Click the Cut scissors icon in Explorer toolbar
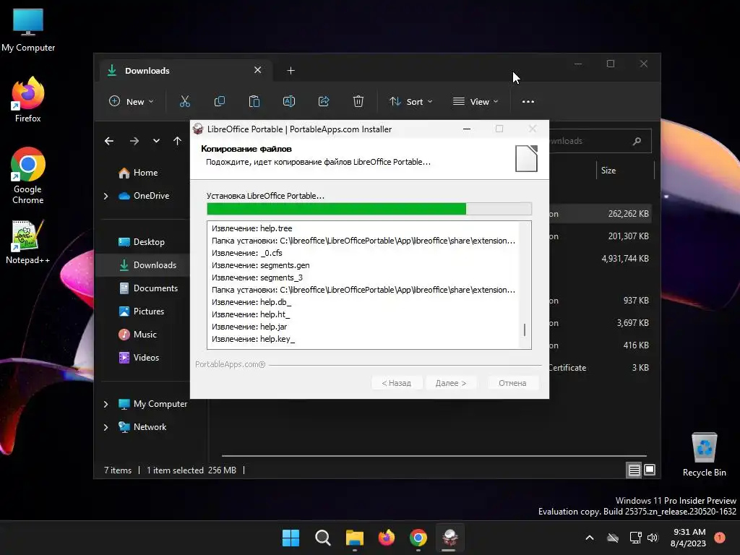 click(x=185, y=101)
